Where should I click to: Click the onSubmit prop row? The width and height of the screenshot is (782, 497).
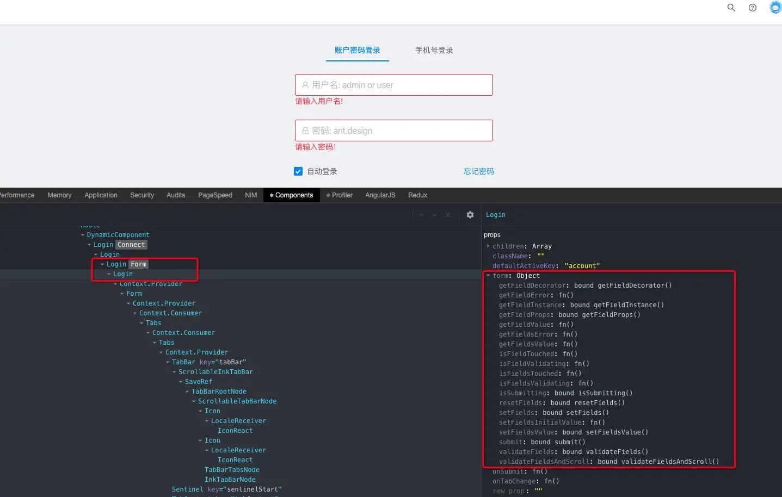[520, 471]
